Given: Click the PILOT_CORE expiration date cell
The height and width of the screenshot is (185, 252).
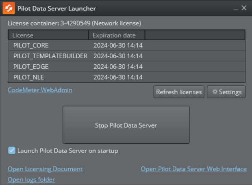Looking at the screenshot, I should point(118,45).
